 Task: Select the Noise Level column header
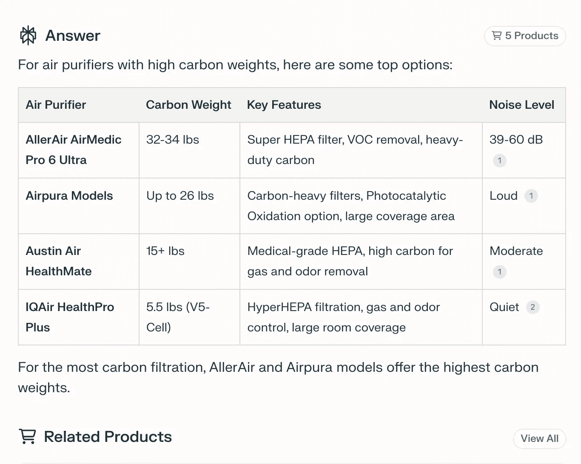(x=521, y=105)
